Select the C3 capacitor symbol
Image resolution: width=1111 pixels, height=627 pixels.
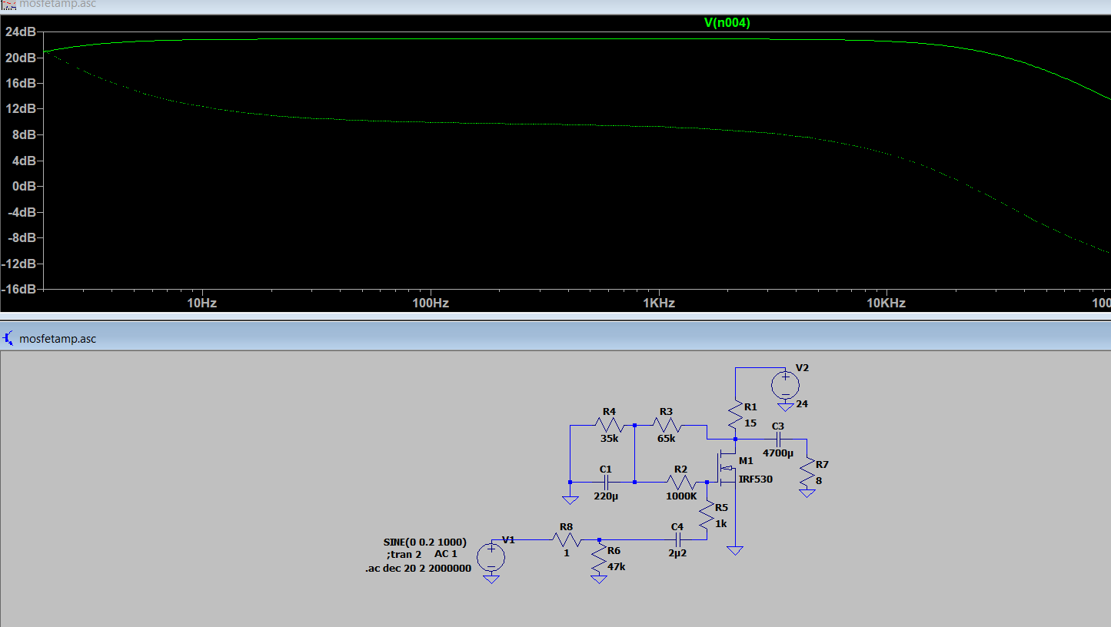tap(778, 439)
